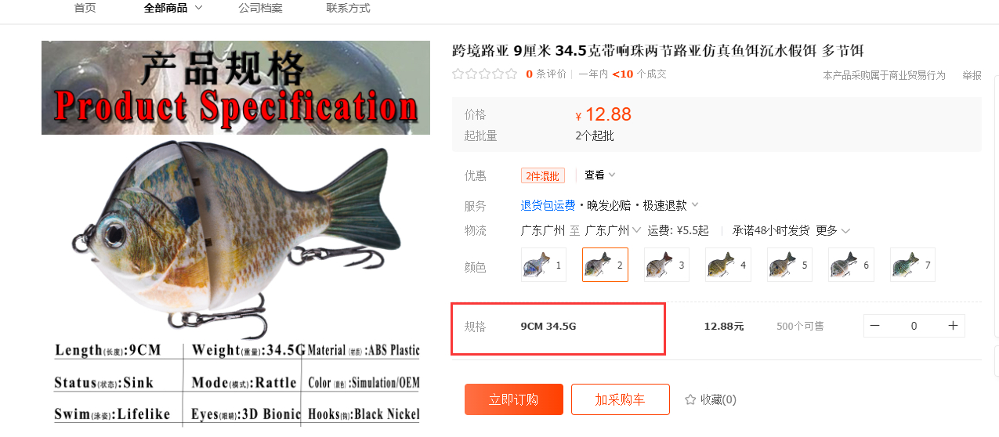999x437 pixels.
Task: Go to the 联系方式 tab
Action: [x=348, y=8]
